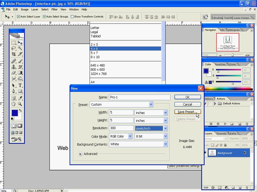
Task: Switch to the Channels tab
Action: point(221,133)
